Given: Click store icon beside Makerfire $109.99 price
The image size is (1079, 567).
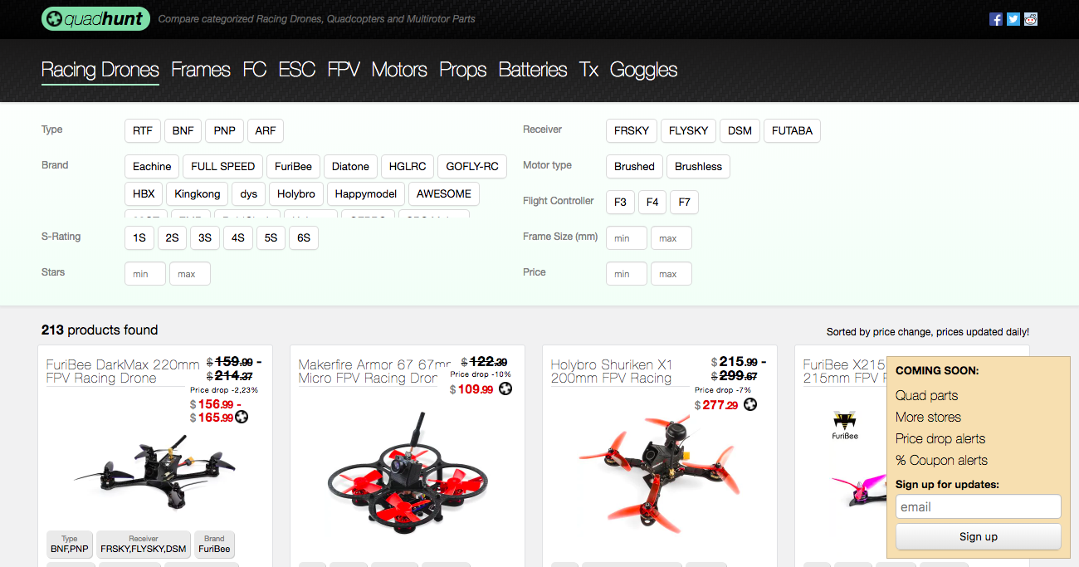Looking at the screenshot, I should (x=505, y=389).
